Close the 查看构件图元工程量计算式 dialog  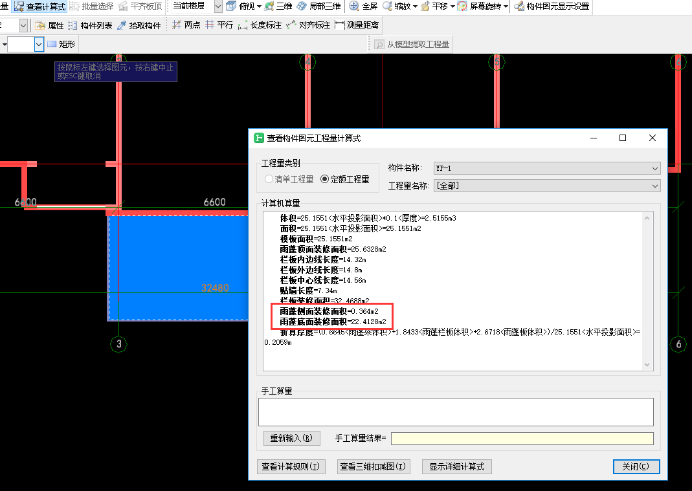(653, 138)
